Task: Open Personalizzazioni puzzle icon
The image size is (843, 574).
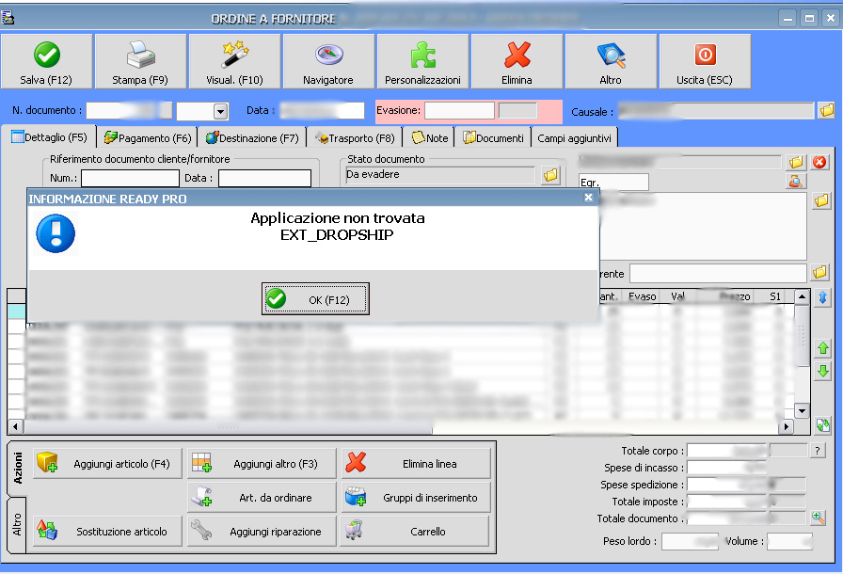Action: pos(422,61)
